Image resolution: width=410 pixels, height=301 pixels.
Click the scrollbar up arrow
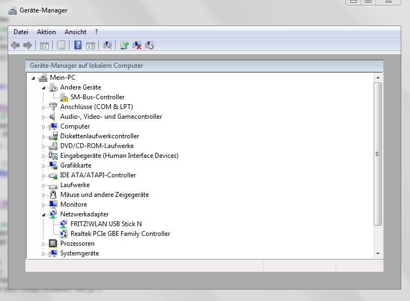pyautogui.click(x=378, y=78)
